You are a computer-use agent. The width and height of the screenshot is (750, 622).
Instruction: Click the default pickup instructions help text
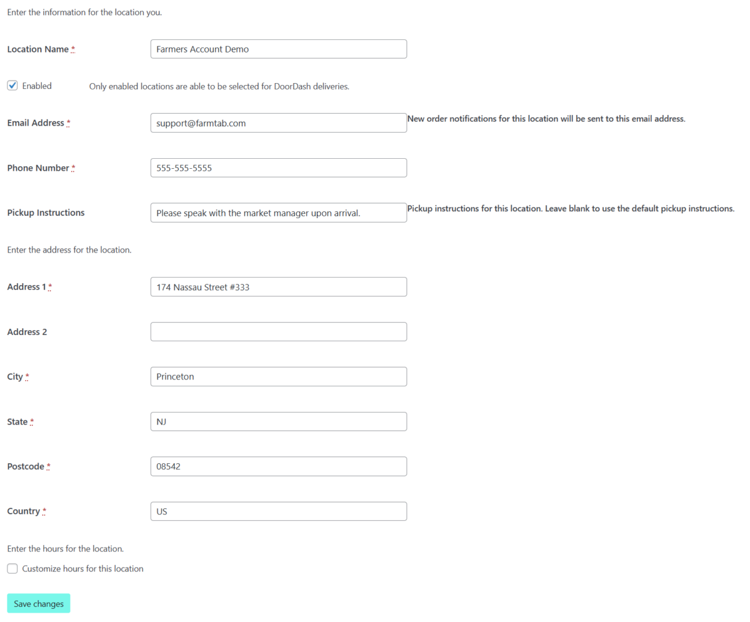pos(570,208)
